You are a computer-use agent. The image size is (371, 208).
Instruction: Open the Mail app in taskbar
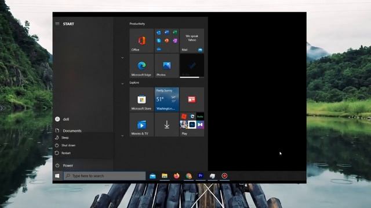point(152,176)
